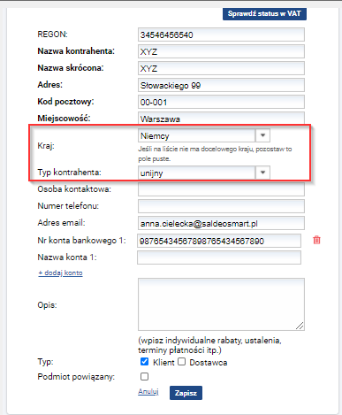Click the Anuluj link

148,391
